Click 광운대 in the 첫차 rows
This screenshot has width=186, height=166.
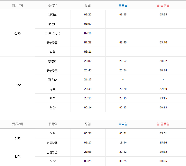click(x=53, y=24)
